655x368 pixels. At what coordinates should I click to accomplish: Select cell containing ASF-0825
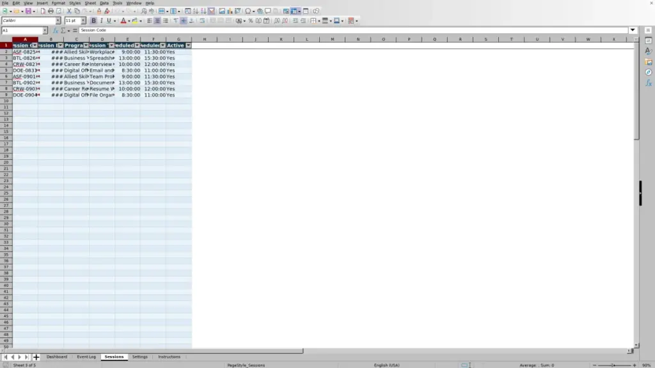(x=25, y=52)
